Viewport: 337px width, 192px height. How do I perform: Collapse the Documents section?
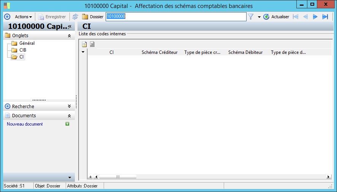tap(69, 116)
